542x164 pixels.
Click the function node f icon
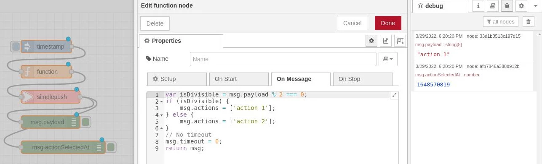(27, 72)
